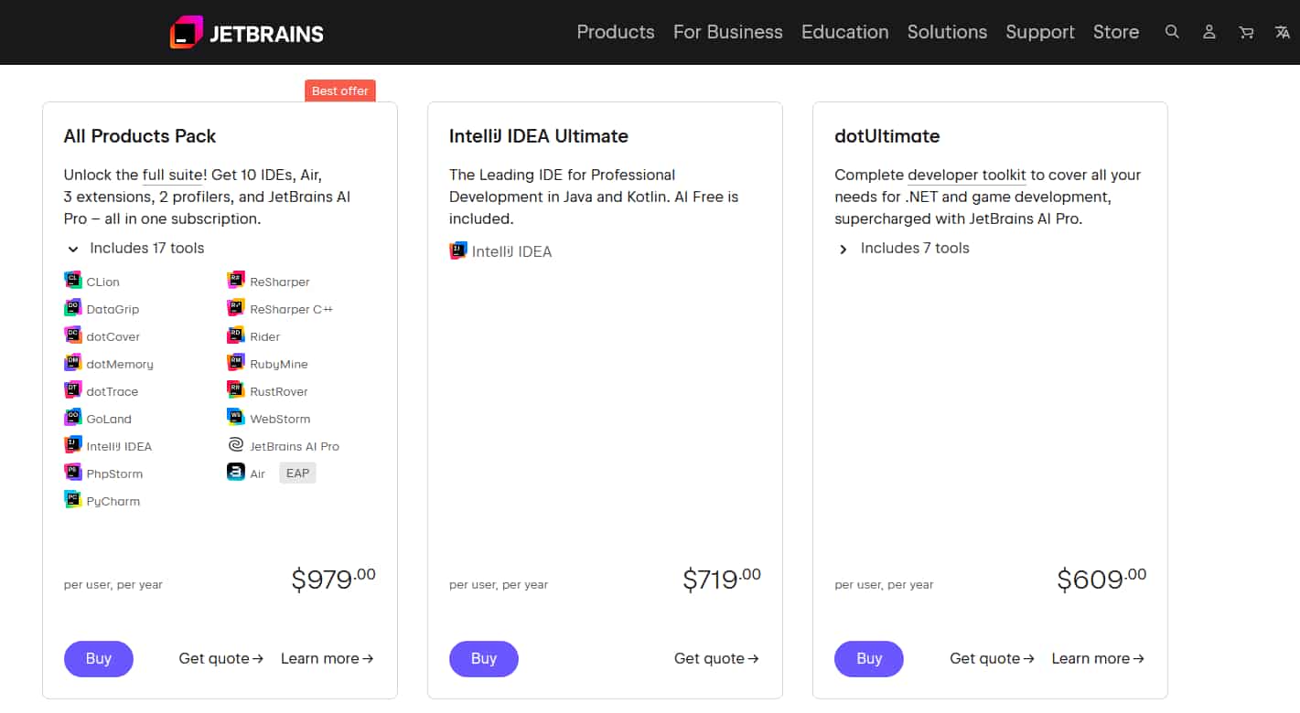Click the CLion product icon
The width and height of the screenshot is (1300, 713).
[x=73, y=281]
